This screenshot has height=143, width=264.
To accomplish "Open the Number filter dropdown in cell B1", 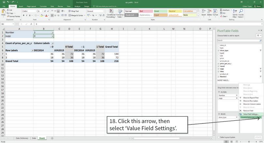I will [x=52, y=32].
